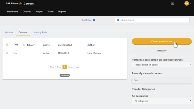Click the SAP Litmos logo

tap(14, 3)
